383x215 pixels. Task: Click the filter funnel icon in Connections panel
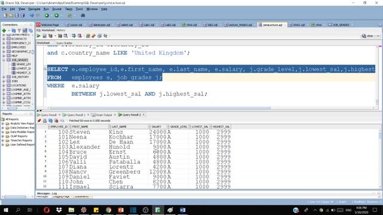(19, 30)
